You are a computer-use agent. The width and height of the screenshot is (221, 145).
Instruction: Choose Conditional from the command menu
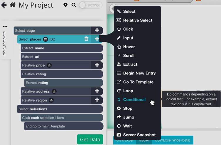click(134, 100)
